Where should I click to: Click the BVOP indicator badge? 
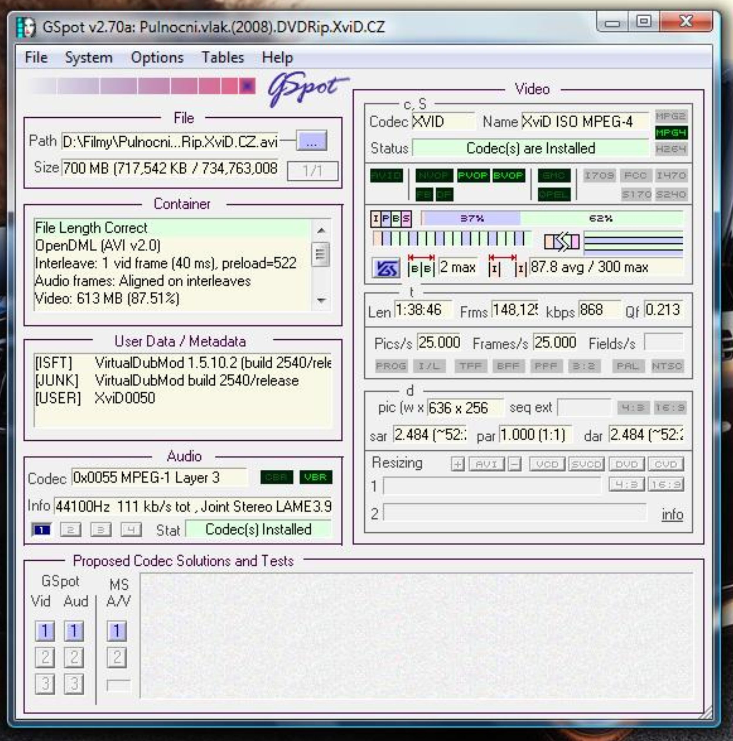coord(508,176)
